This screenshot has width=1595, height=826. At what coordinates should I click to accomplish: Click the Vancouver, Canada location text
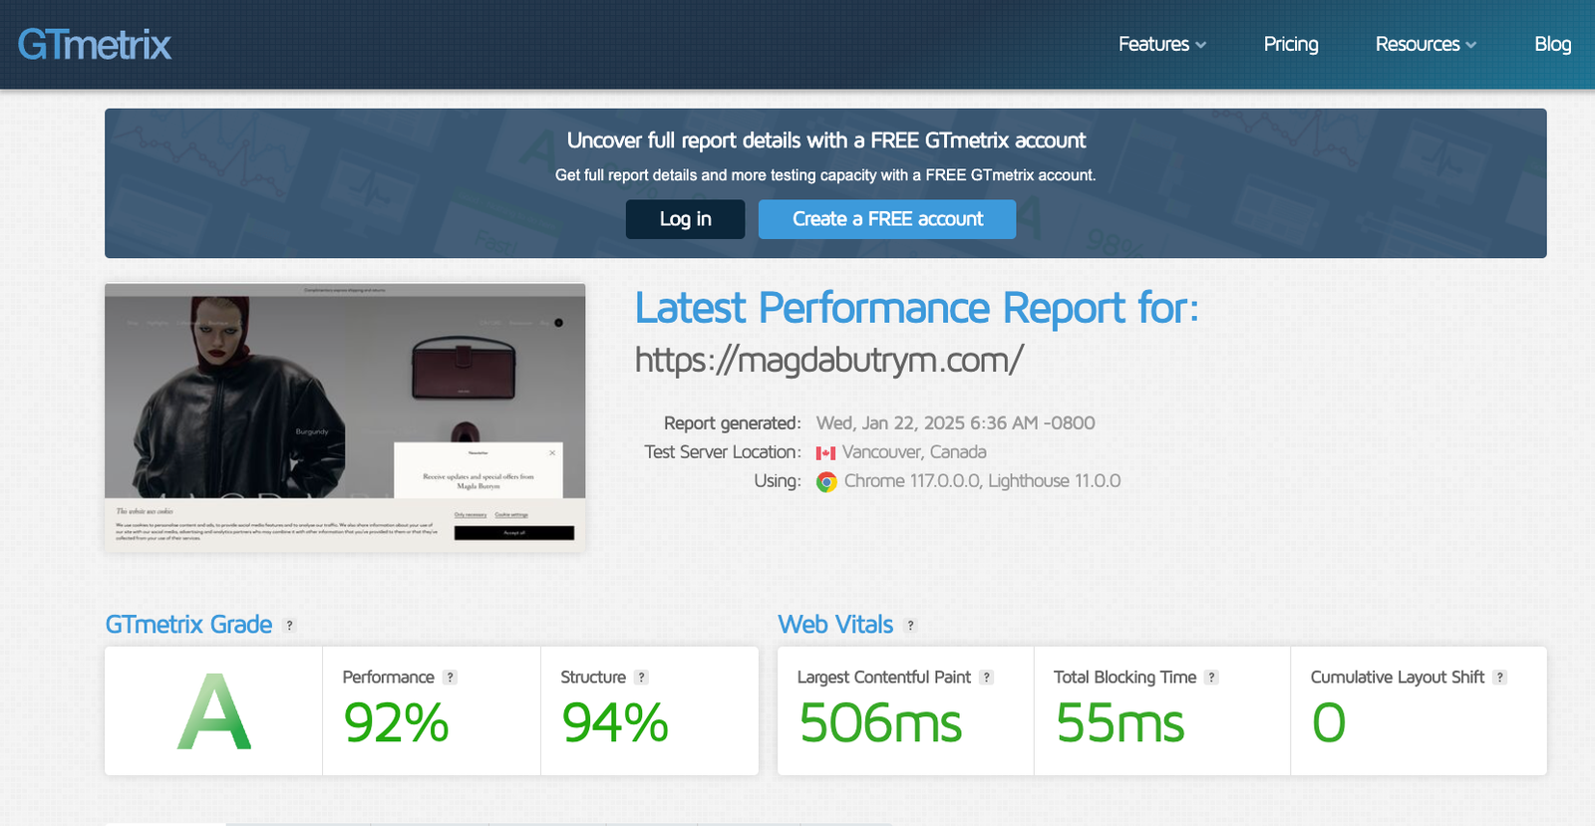(914, 452)
